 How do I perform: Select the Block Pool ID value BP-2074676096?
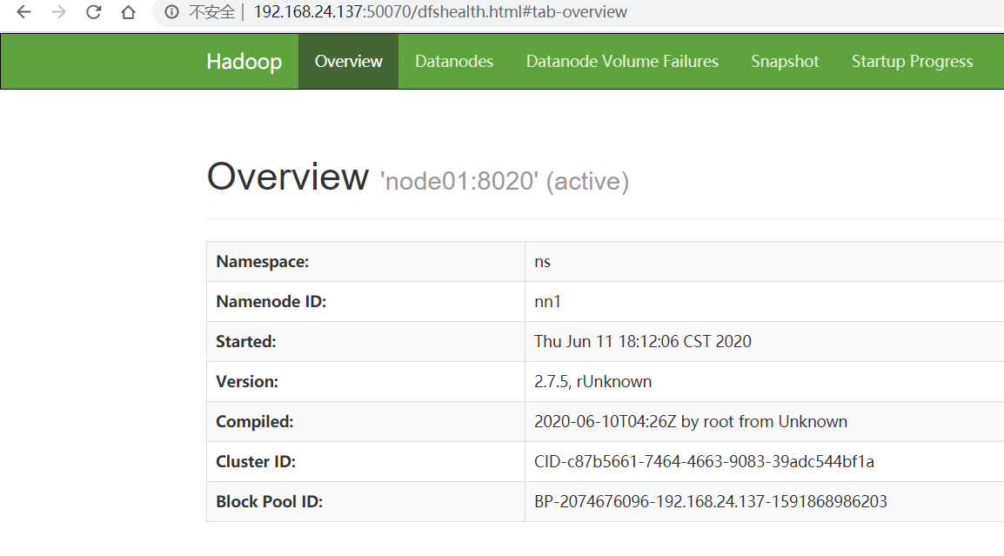[x=711, y=501]
